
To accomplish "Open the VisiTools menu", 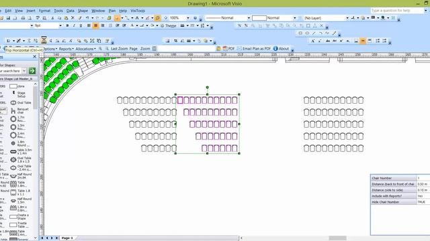I will point(138,11).
